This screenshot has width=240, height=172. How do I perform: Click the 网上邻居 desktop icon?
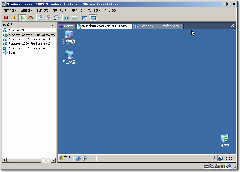pos(69,57)
